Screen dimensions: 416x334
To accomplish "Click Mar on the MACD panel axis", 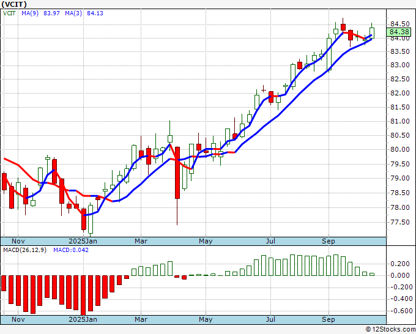I will [x=141, y=319].
